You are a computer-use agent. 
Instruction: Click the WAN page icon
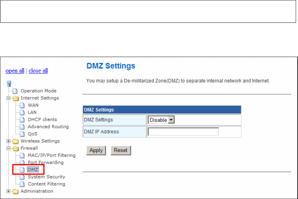[x=22, y=105]
